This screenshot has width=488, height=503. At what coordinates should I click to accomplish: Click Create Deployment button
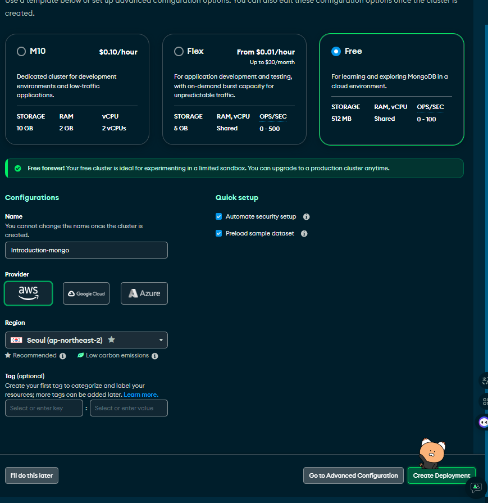[x=441, y=475]
